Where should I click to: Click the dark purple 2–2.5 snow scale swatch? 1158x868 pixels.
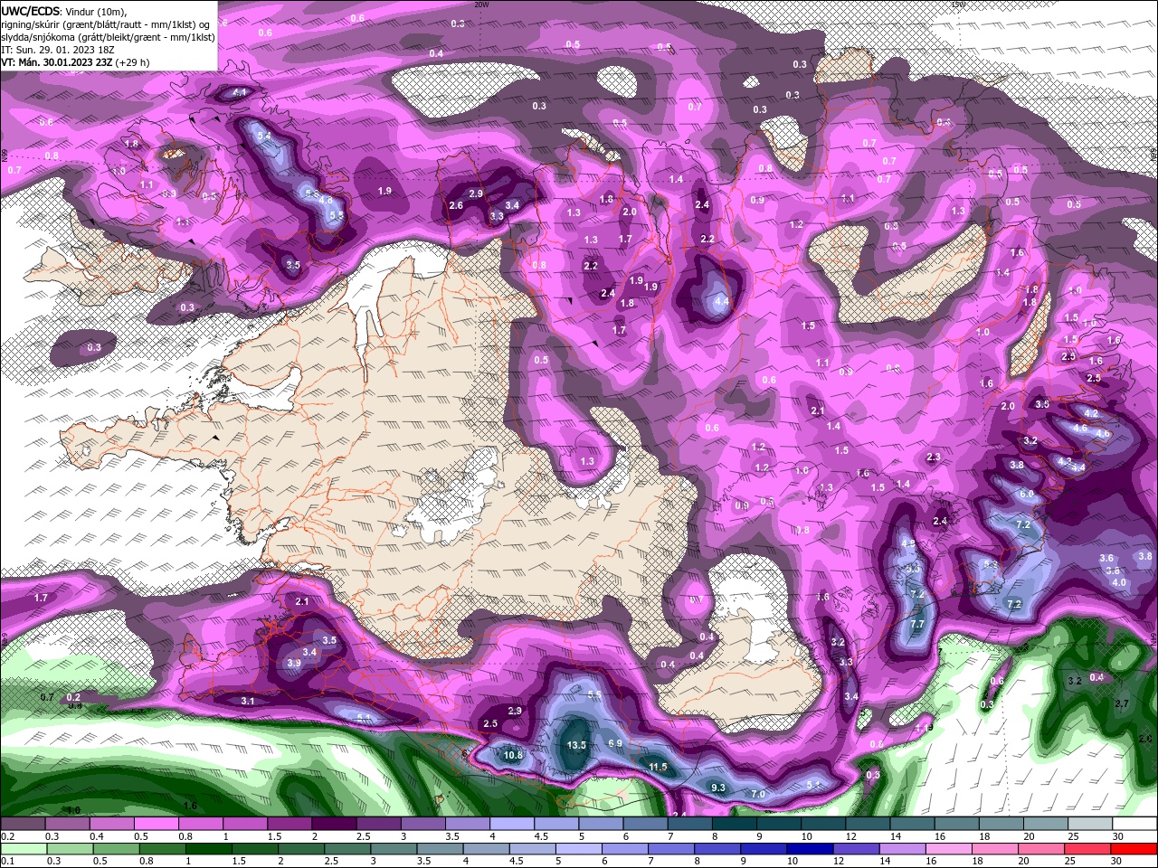(x=334, y=824)
